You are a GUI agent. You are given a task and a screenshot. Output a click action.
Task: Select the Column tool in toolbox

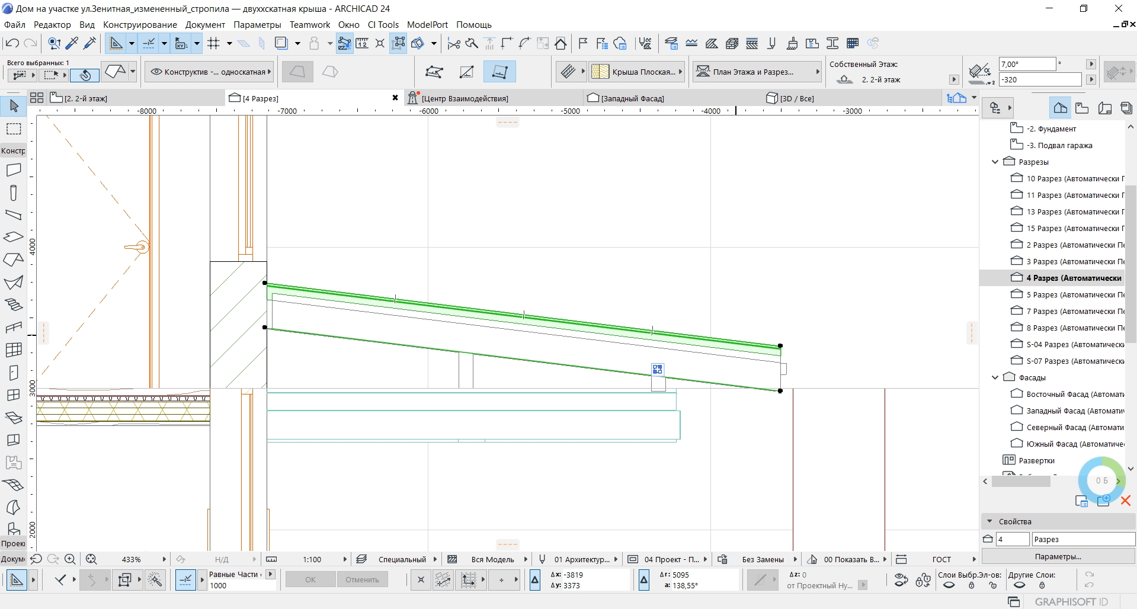[x=14, y=193]
